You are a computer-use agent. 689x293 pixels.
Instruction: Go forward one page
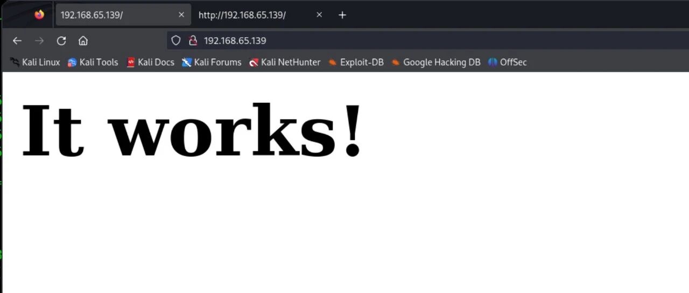[39, 41]
